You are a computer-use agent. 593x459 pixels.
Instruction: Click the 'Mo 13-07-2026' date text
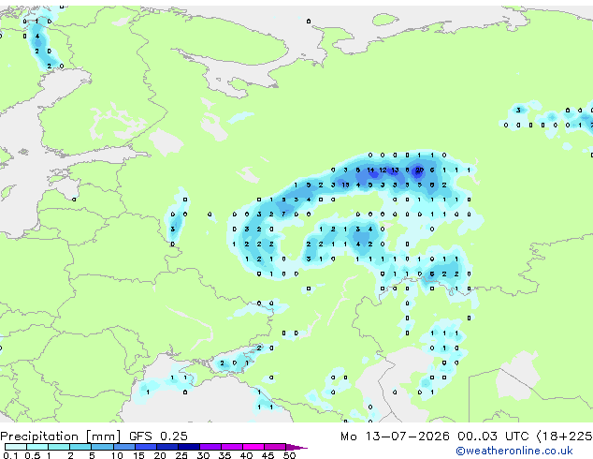click(x=395, y=437)
